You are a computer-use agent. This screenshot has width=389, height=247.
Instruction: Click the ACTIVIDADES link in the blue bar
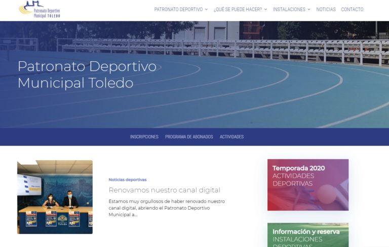[x=231, y=136]
